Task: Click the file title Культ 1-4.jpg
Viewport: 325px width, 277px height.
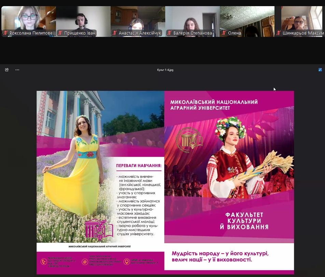Action: pyautogui.click(x=165, y=70)
